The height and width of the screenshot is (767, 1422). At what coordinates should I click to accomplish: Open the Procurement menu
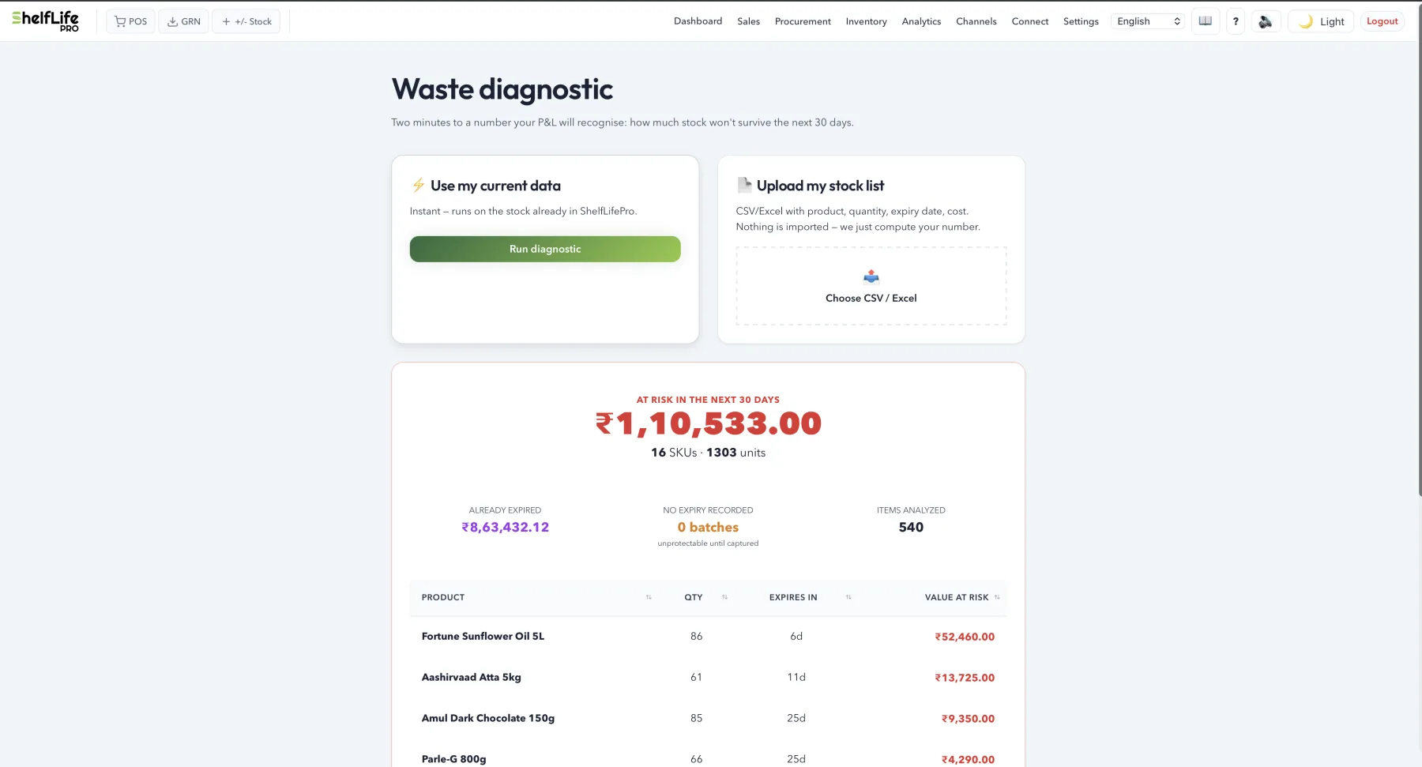(803, 21)
